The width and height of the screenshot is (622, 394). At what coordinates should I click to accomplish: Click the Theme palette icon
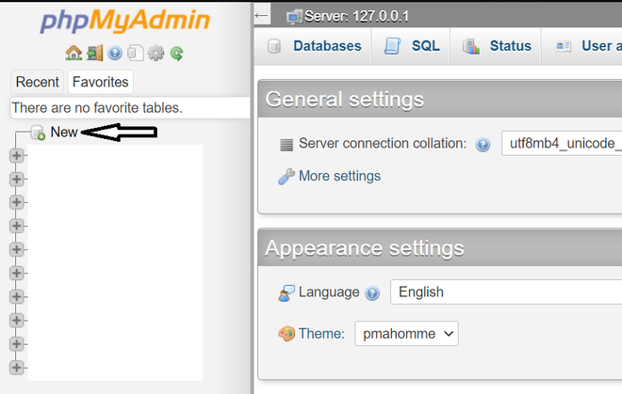click(x=286, y=334)
